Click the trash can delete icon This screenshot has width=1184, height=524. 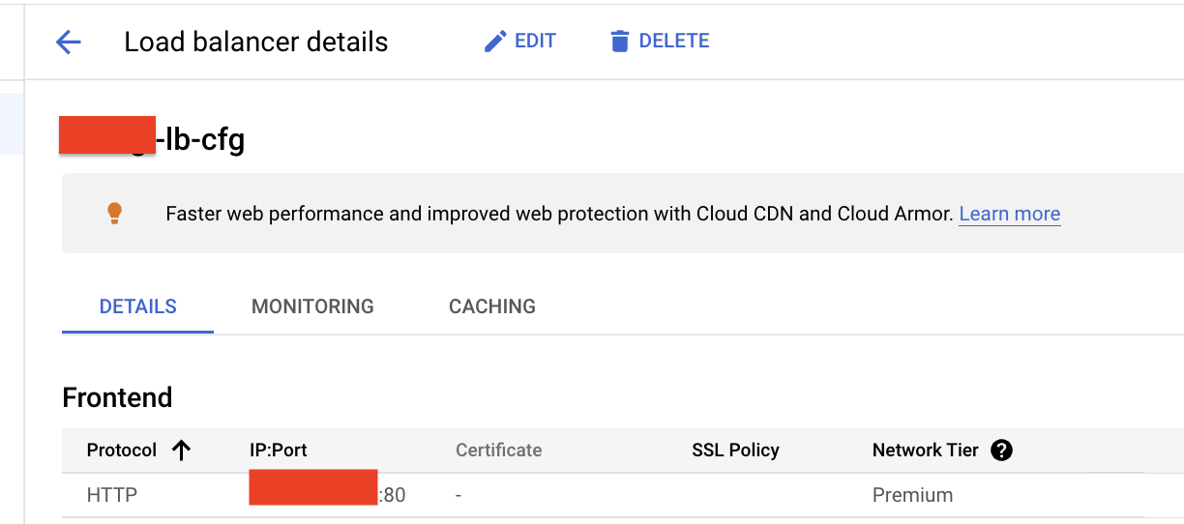tap(619, 41)
